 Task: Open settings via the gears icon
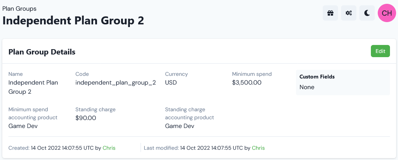click(x=349, y=13)
